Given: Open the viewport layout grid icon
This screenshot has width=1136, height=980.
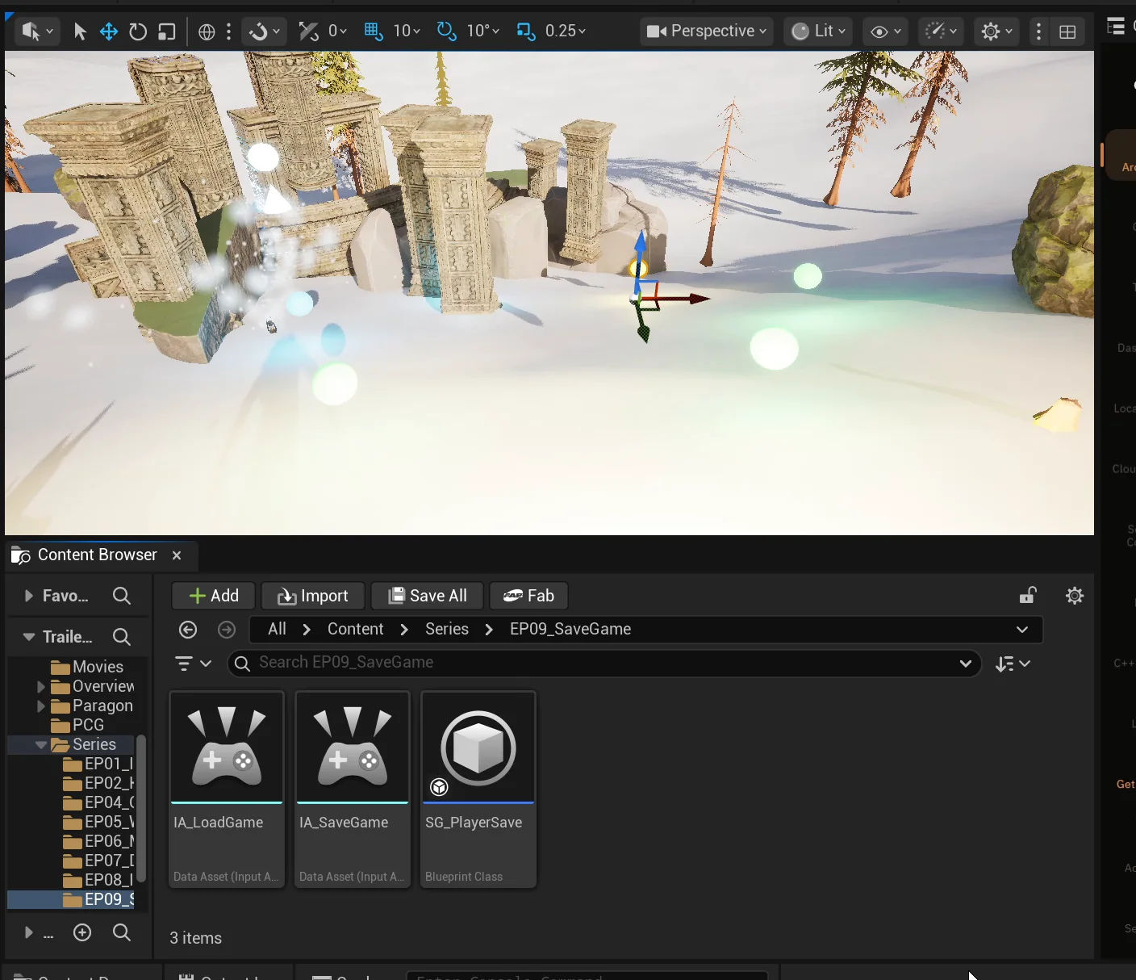Looking at the screenshot, I should (1067, 31).
